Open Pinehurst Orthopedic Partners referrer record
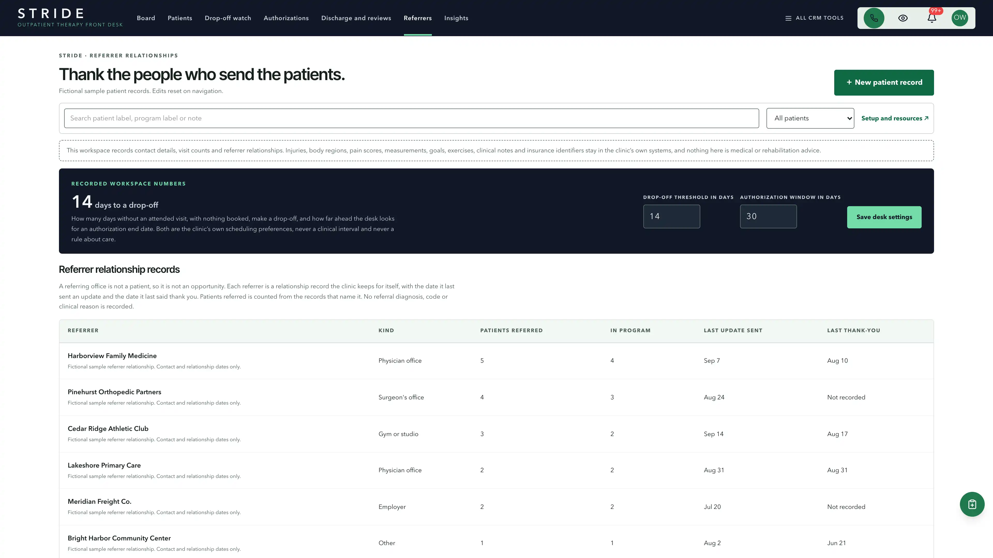 tap(115, 392)
